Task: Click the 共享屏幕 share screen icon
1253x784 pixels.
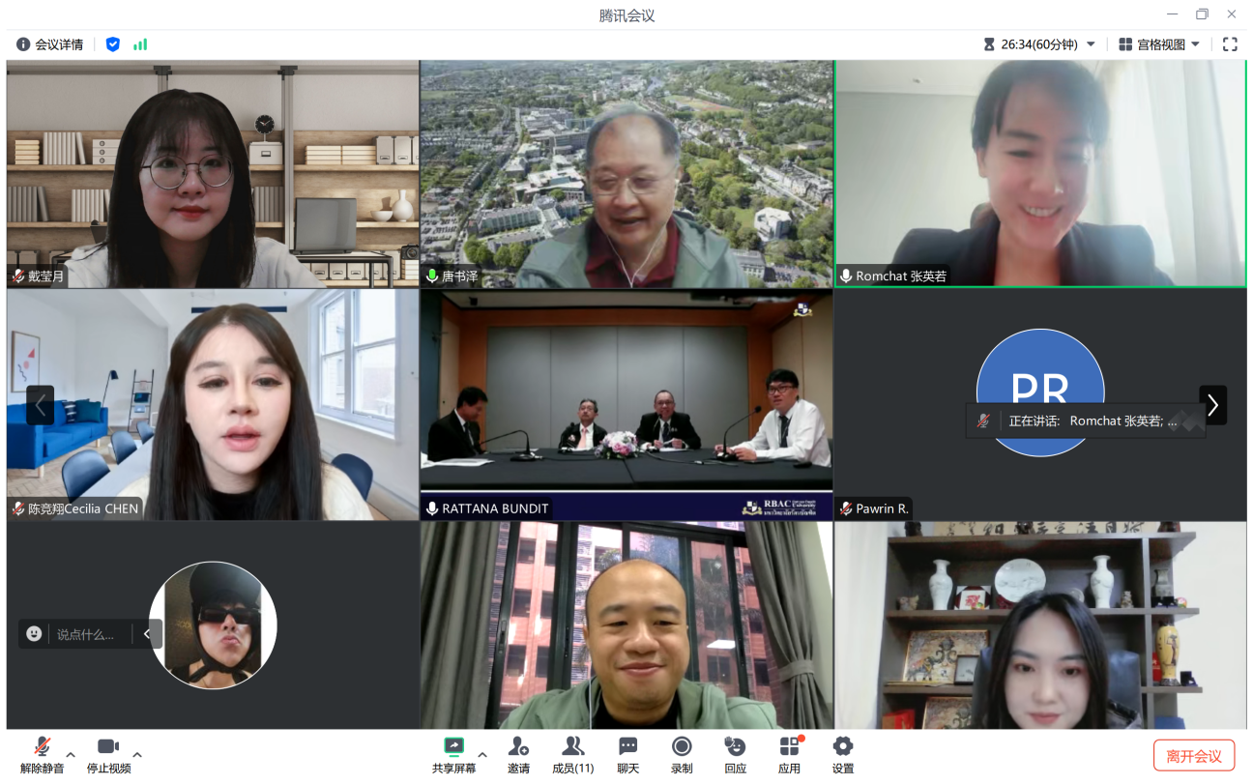Action: (x=453, y=746)
